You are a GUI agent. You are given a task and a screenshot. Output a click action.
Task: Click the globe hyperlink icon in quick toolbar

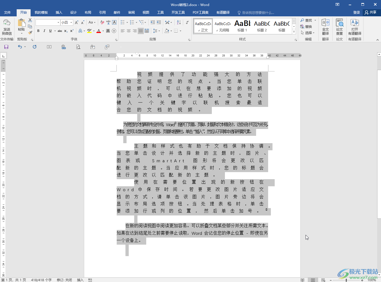[64, 47]
